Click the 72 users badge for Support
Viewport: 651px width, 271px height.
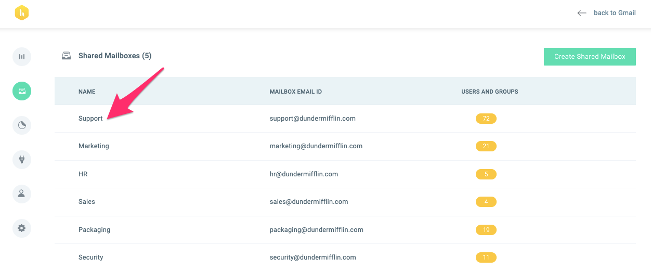486,119
